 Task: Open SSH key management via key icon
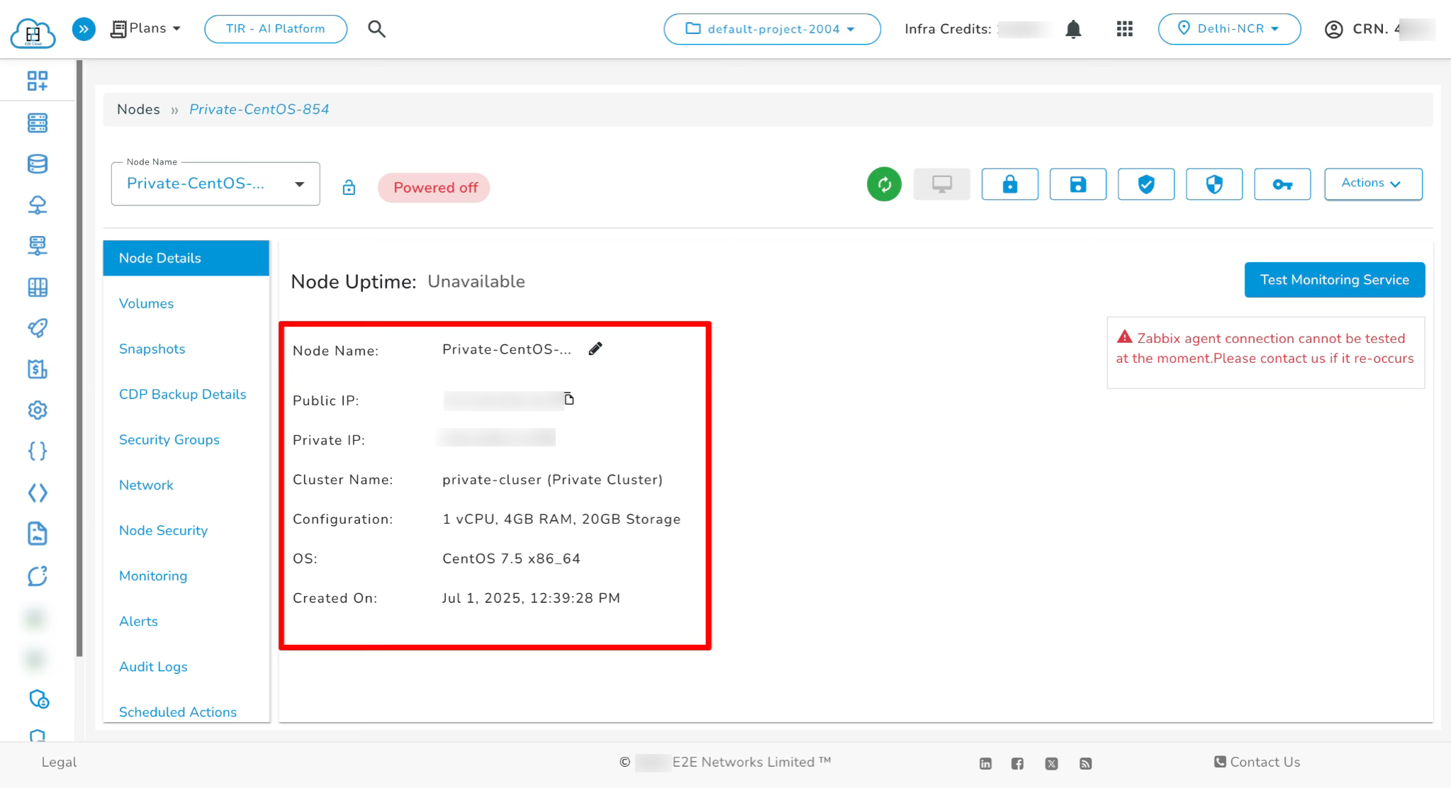pos(1282,184)
